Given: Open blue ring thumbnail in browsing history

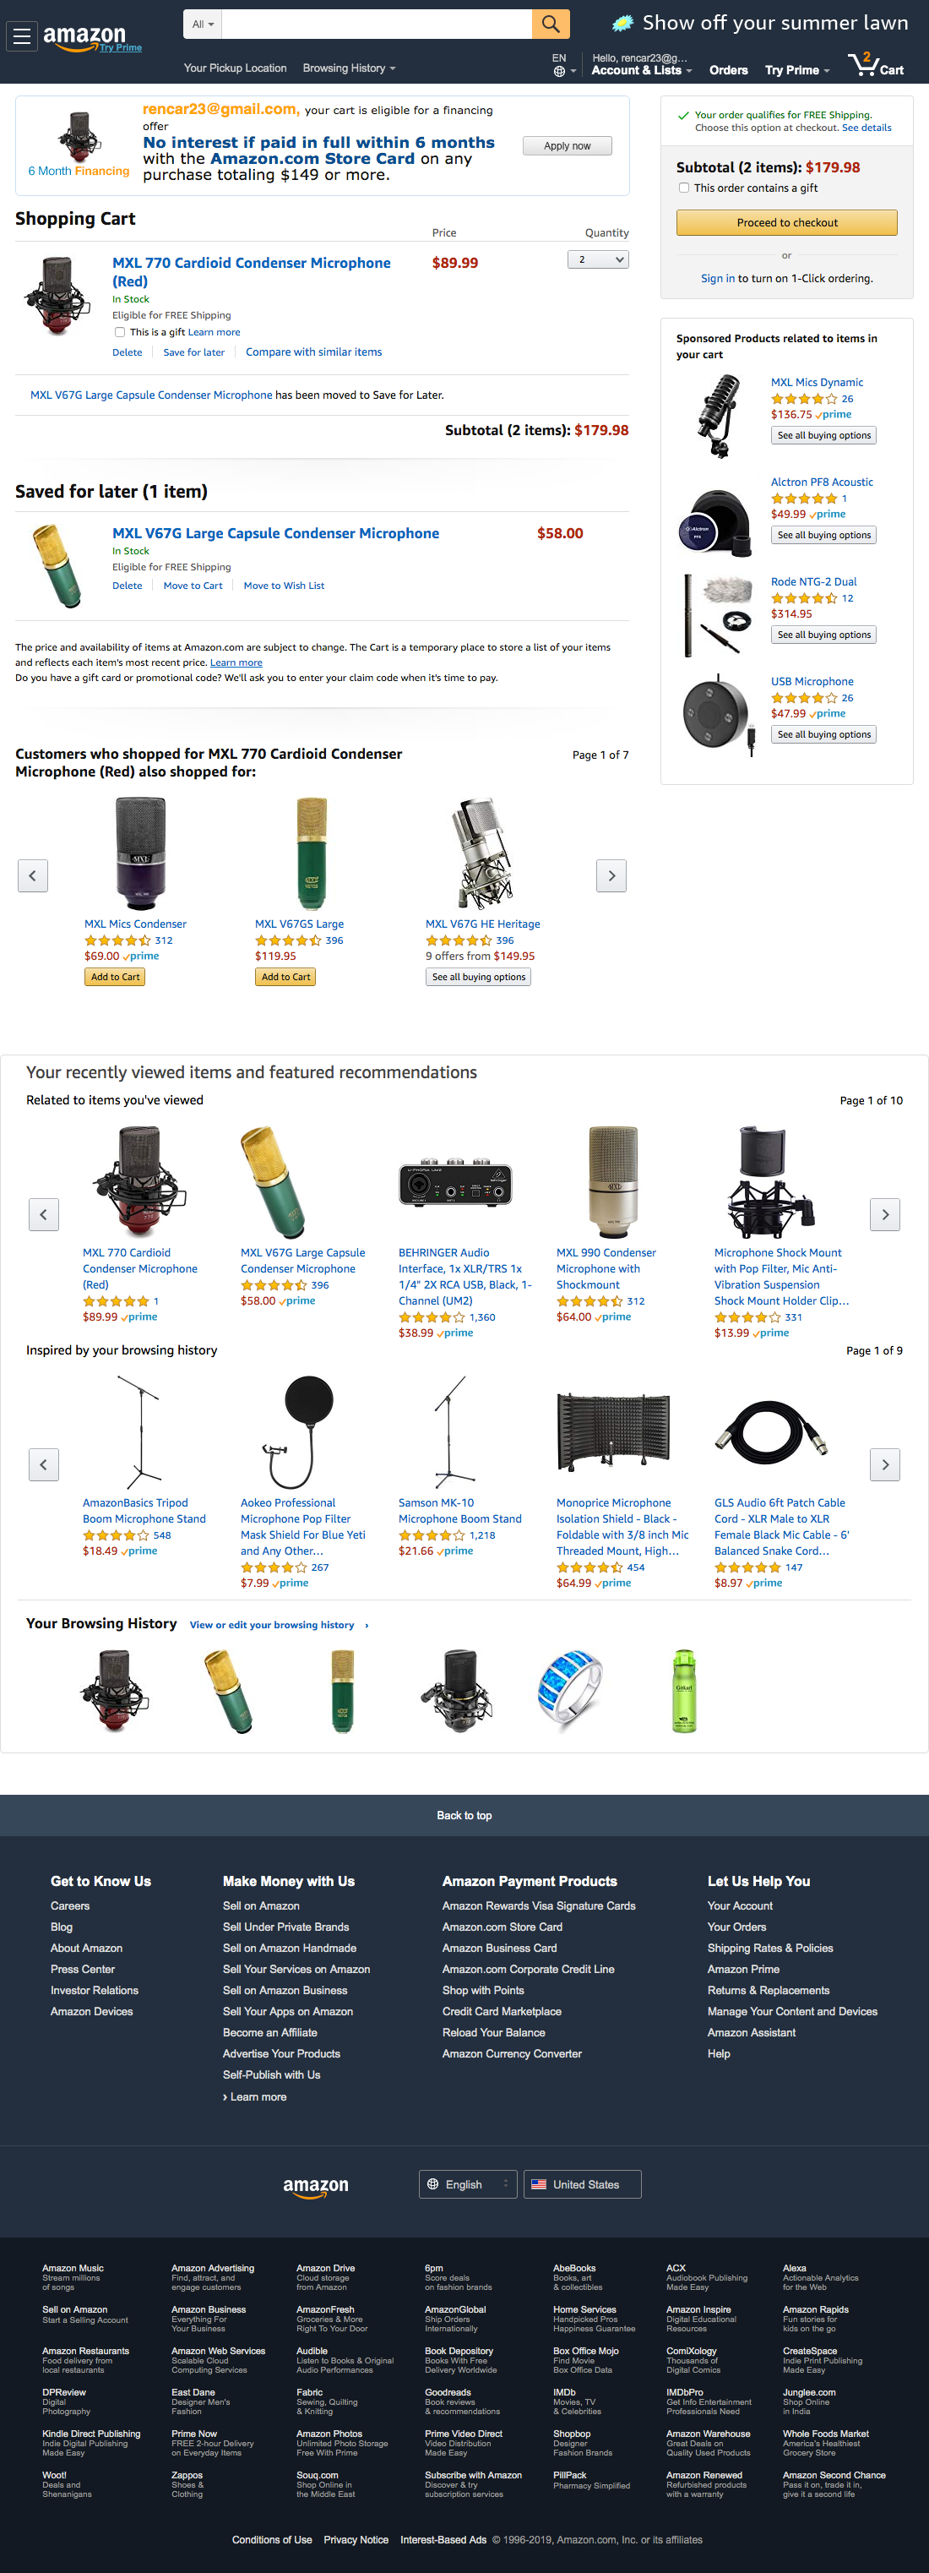Looking at the screenshot, I should pyautogui.click(x=571, y=1690).
